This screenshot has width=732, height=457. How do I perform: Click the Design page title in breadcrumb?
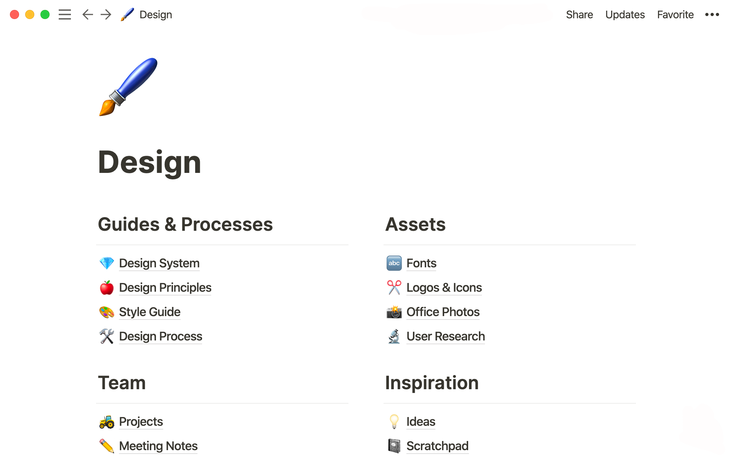click(156, 14)
